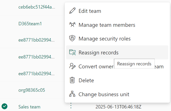
Task: Click the org chart Change business unit icon
Action: tap(72, 94)
